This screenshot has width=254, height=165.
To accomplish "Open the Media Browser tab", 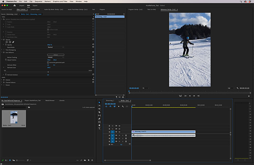I will [50, 100].
